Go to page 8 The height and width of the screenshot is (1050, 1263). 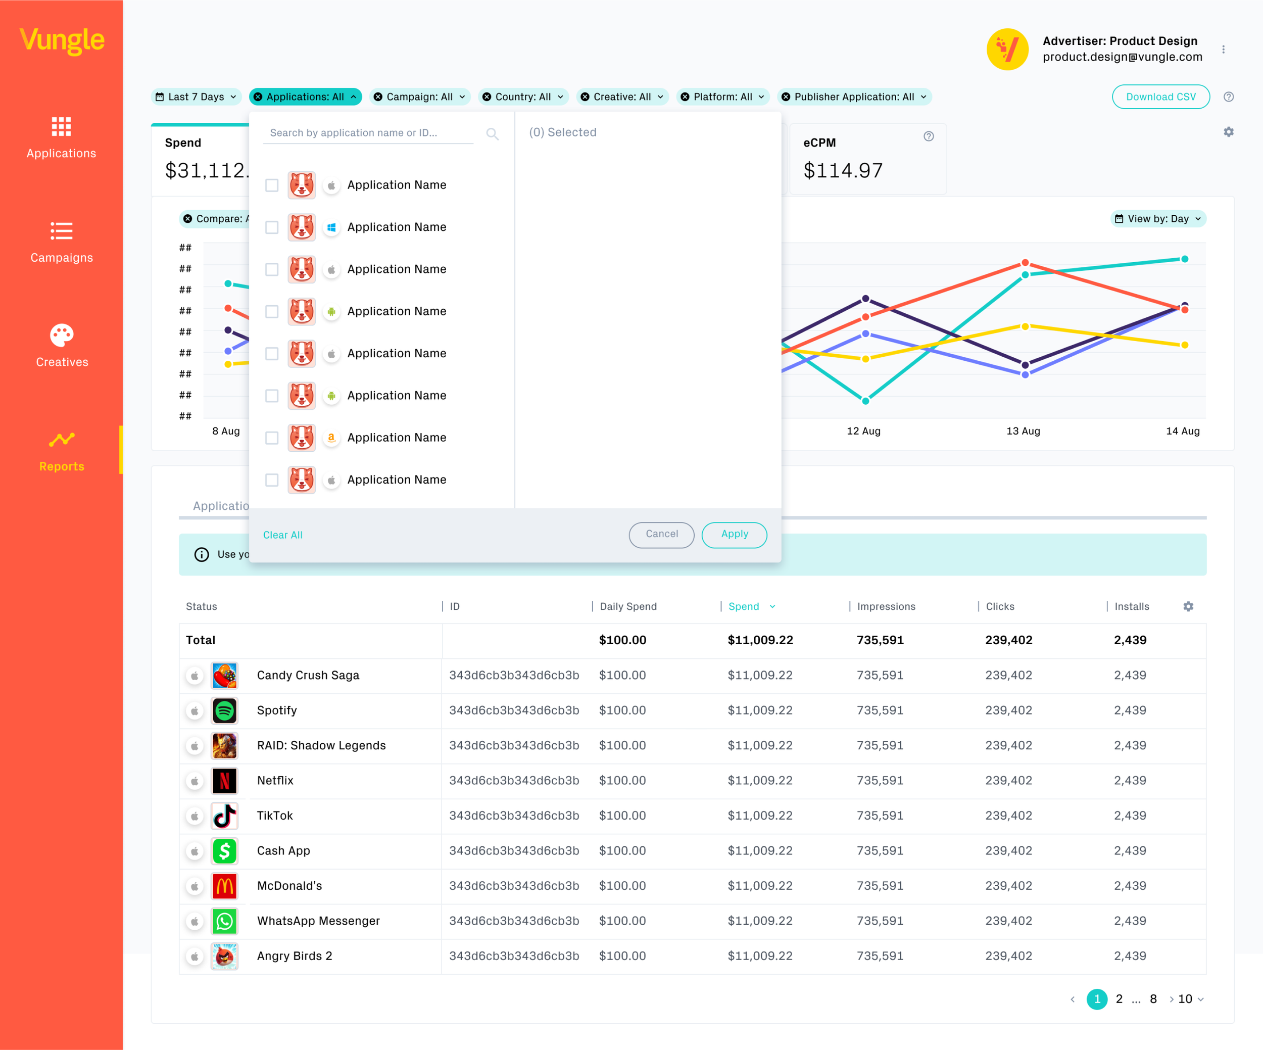click(1153, 999)
